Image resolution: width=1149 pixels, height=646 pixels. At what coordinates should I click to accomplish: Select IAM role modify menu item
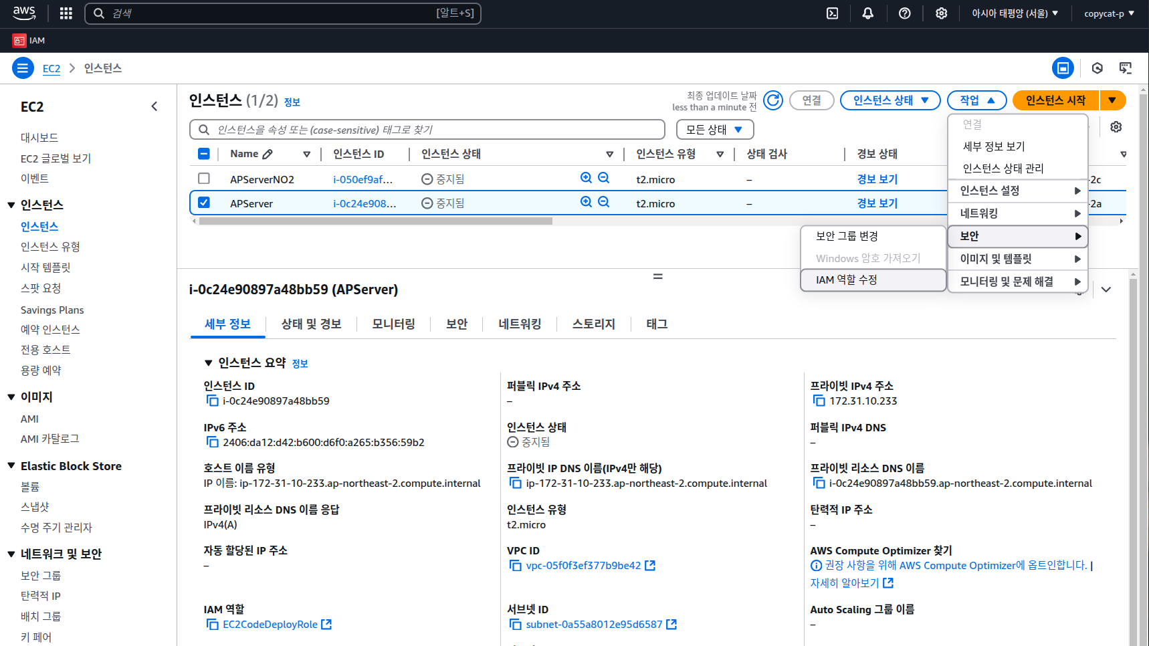pos(873,280)
